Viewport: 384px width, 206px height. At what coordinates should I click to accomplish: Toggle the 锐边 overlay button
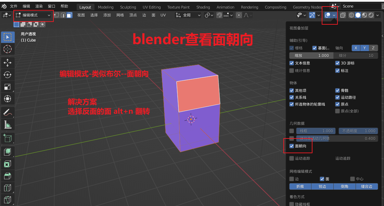coord(322,186)
